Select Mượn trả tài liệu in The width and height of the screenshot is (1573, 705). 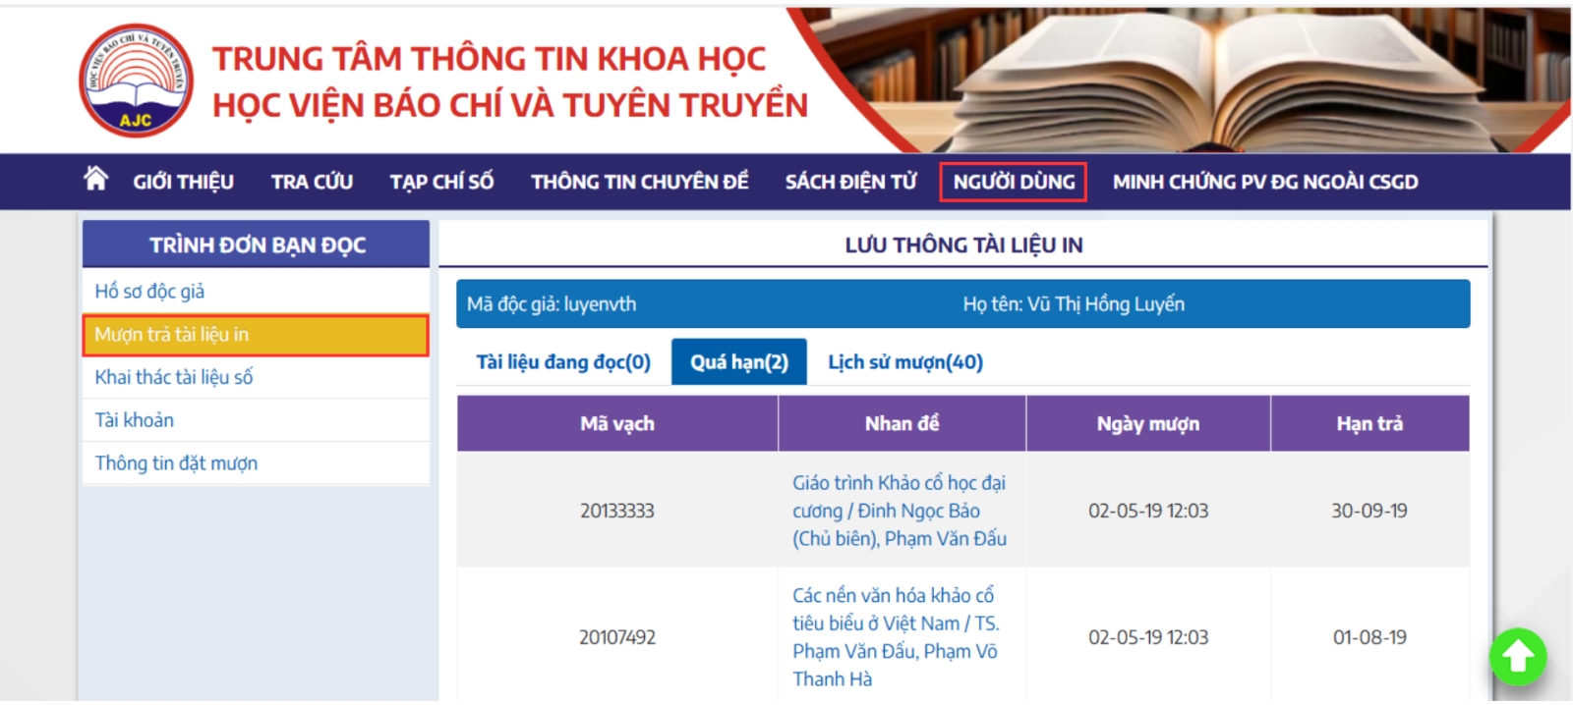click(256, 335)
